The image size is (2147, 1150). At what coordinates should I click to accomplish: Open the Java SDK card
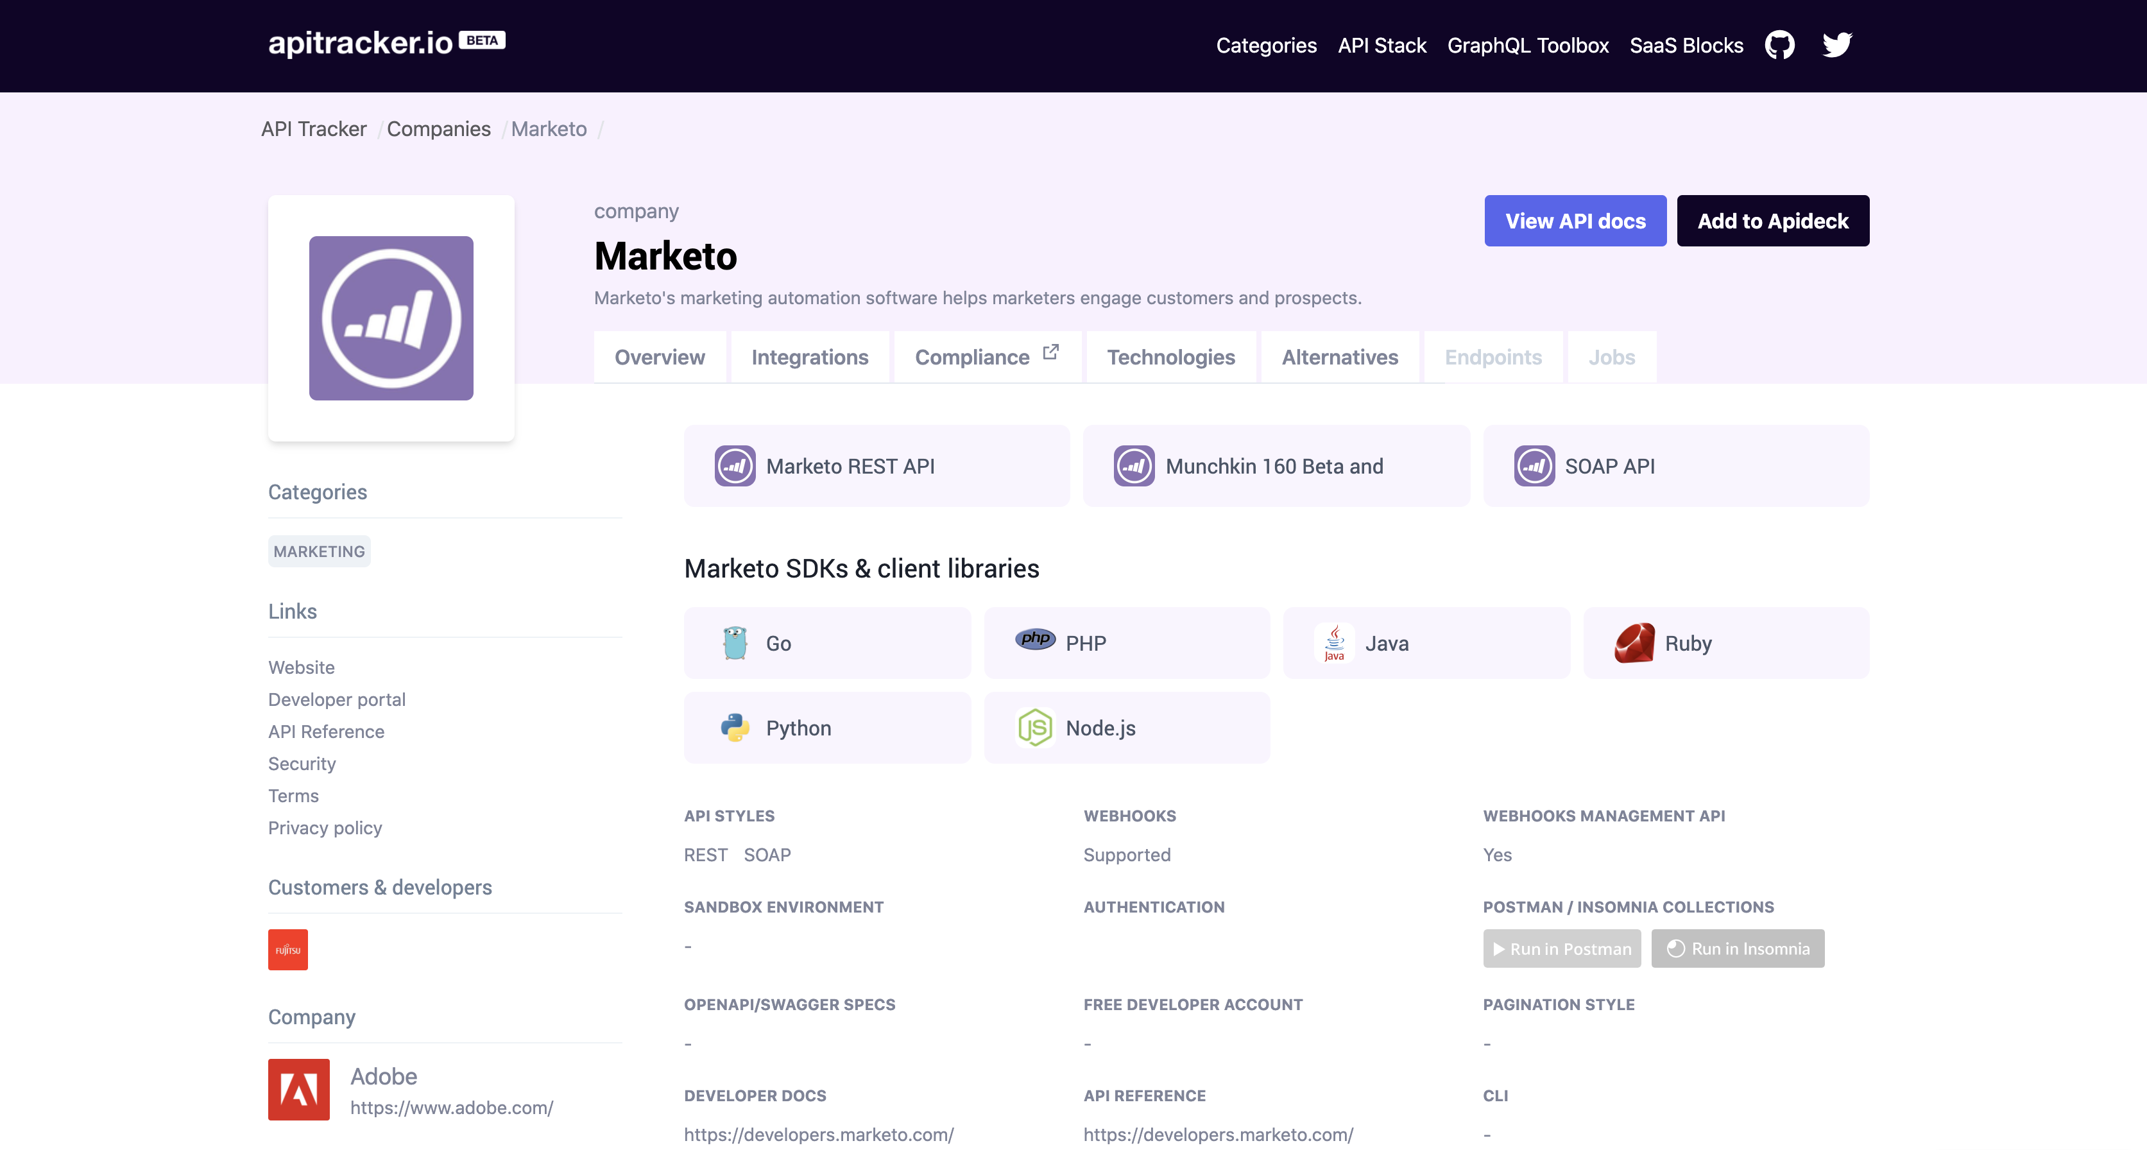coord(1426,643)
